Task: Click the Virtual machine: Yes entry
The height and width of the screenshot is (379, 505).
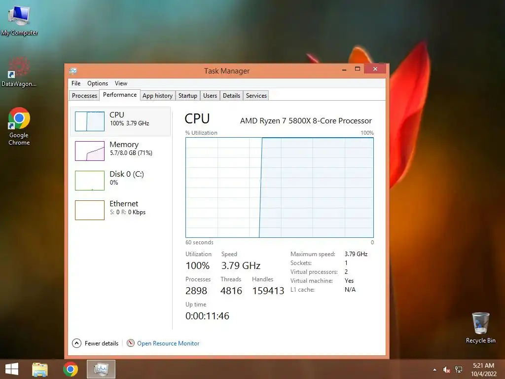Action: coord(323,281)
